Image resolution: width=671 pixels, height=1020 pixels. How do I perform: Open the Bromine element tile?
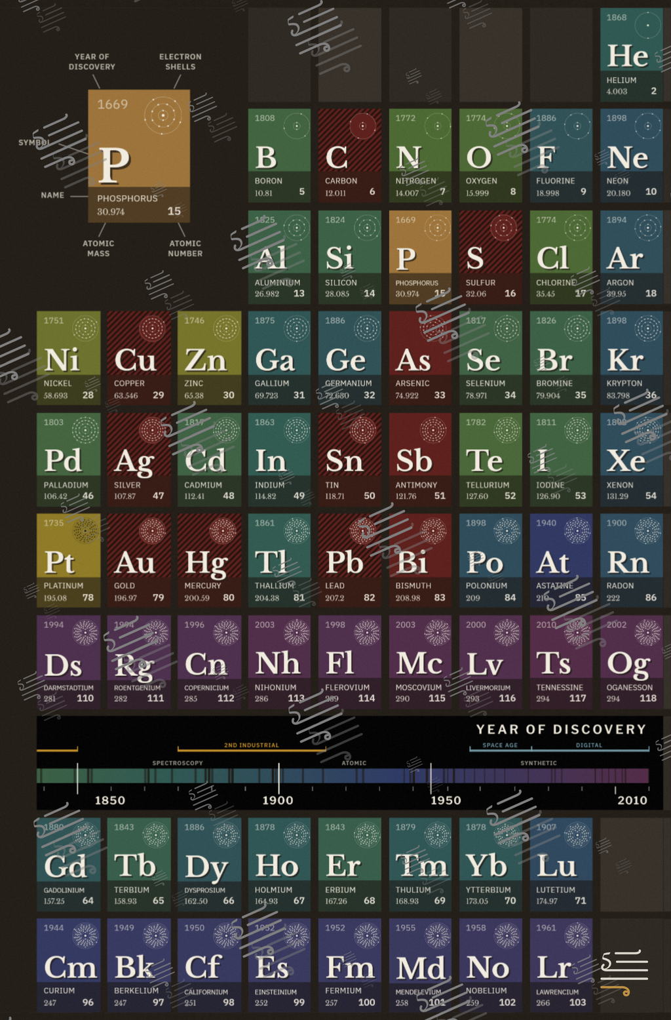tap(561, 358)
